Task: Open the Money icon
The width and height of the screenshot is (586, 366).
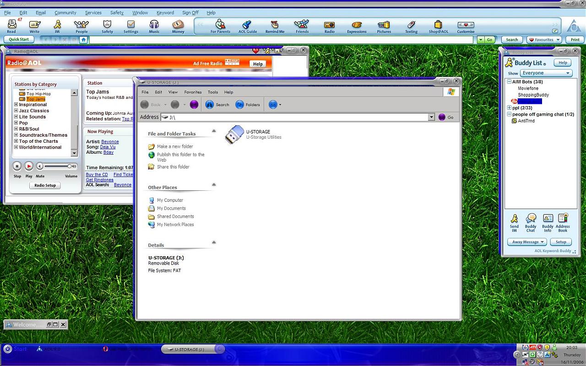Action: click(x=178, y=26)
